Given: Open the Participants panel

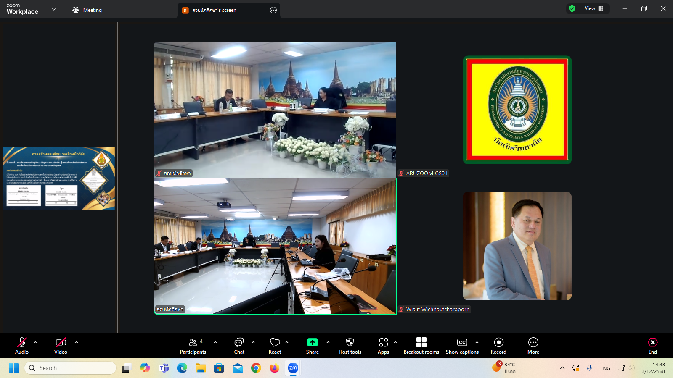Looking at the screenshot, I should click(x=193, y=346).
